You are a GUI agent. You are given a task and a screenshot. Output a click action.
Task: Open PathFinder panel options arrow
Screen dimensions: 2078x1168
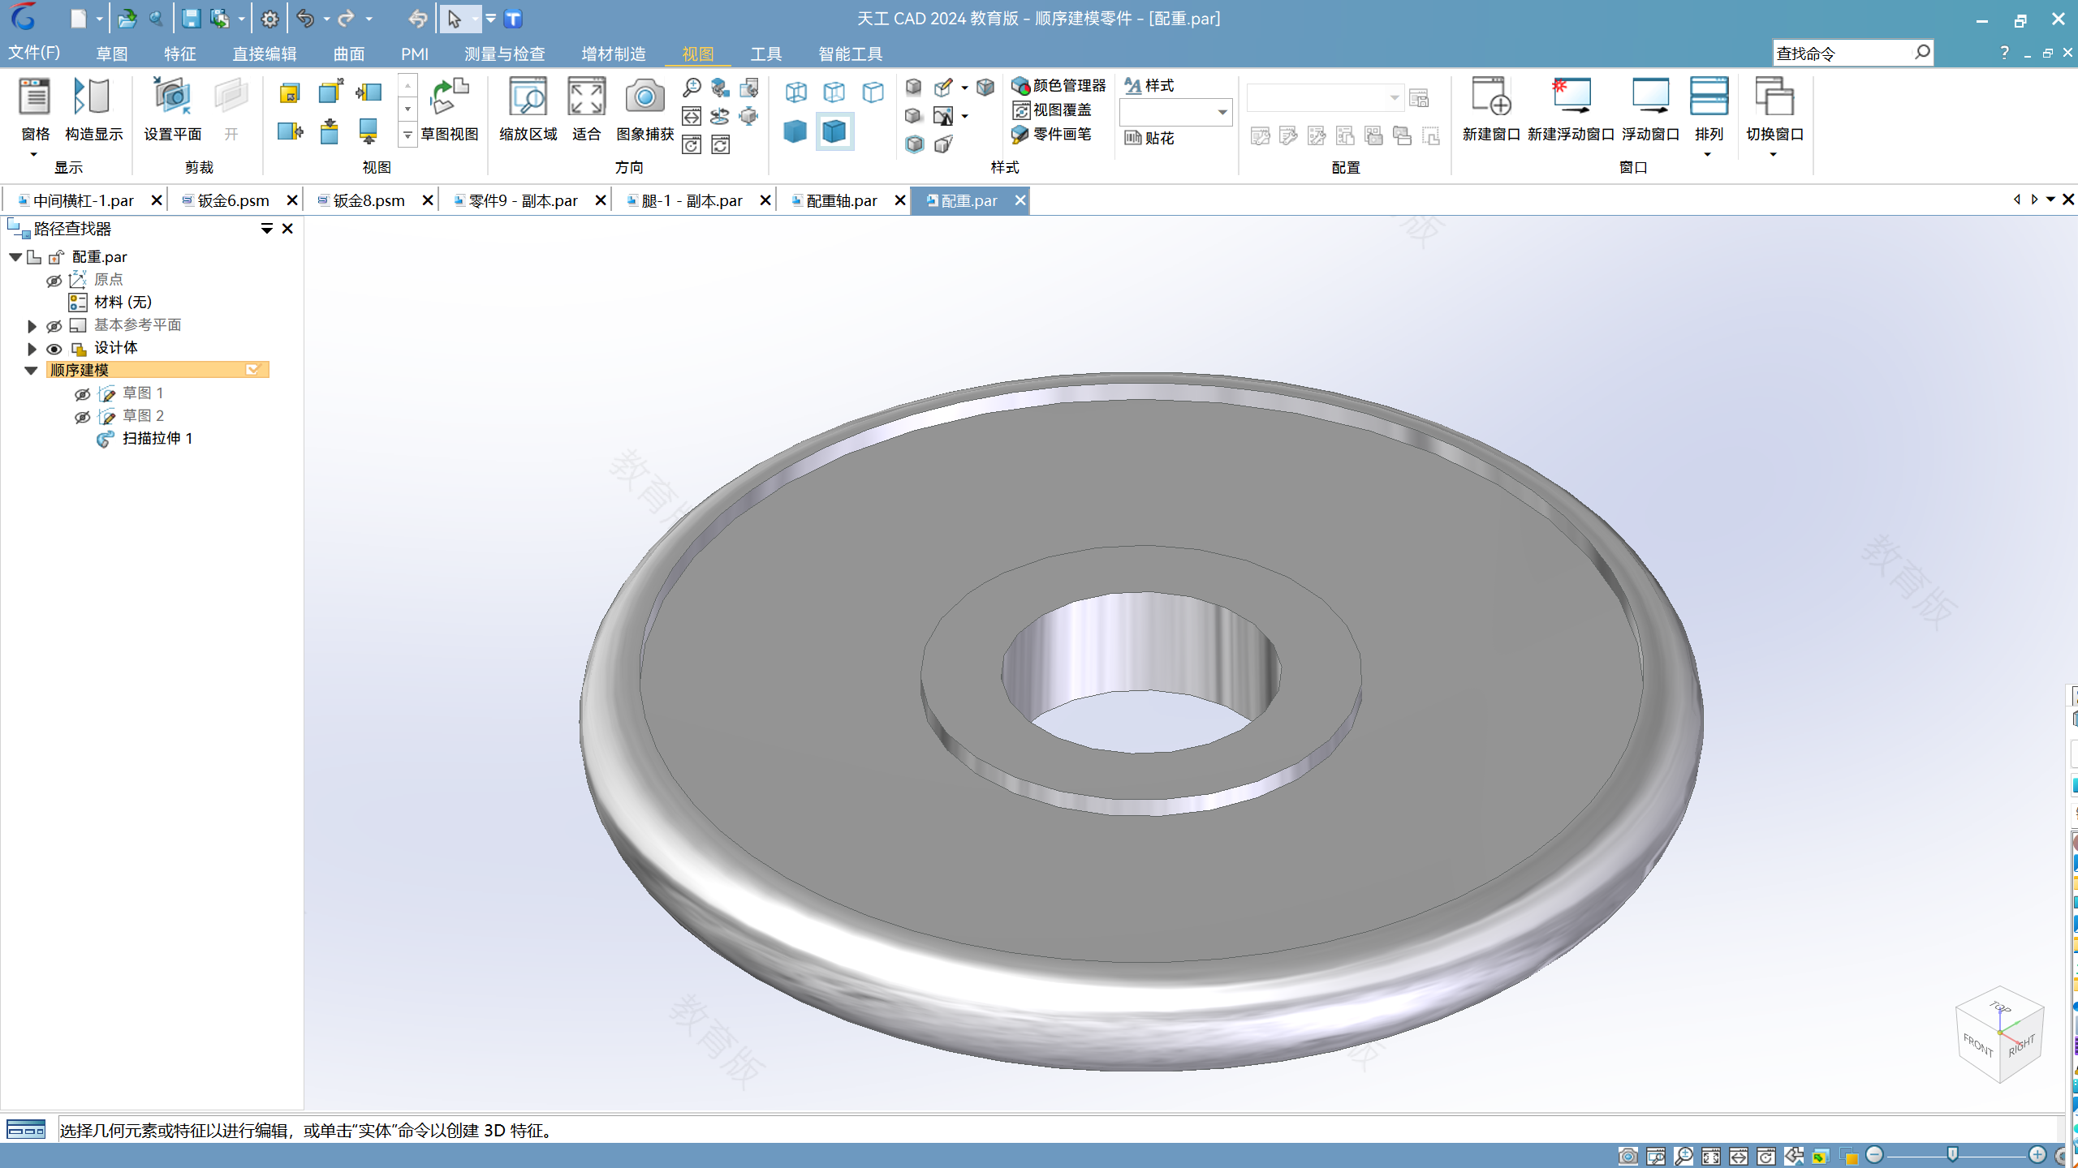click(266, 229)
